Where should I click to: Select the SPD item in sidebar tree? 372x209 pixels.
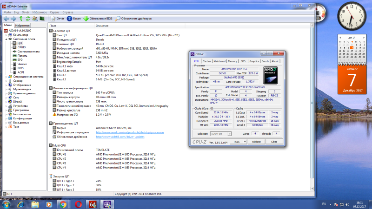20,59
